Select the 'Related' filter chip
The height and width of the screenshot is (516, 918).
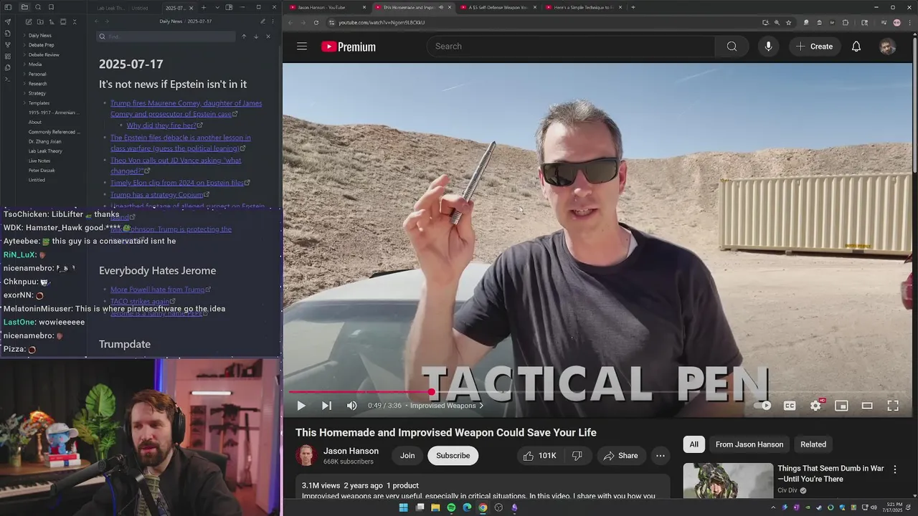tap(813, 444)
